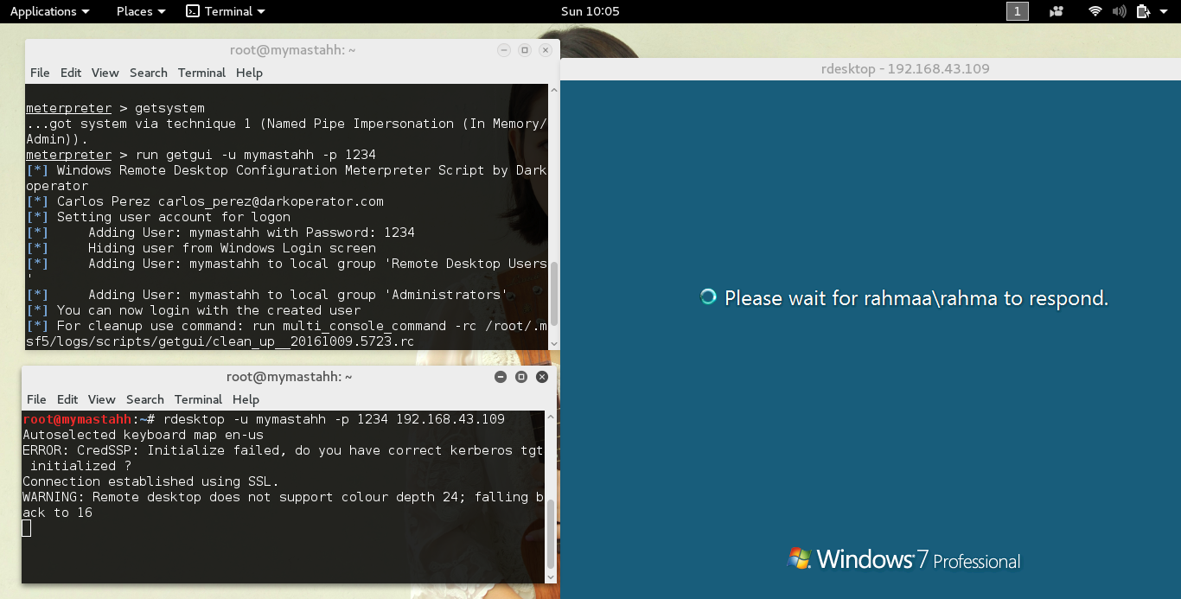Viewport: 1181px width, 599px height.
Task: Click the Wi-Fi status icon
Action: [1095, 11]
